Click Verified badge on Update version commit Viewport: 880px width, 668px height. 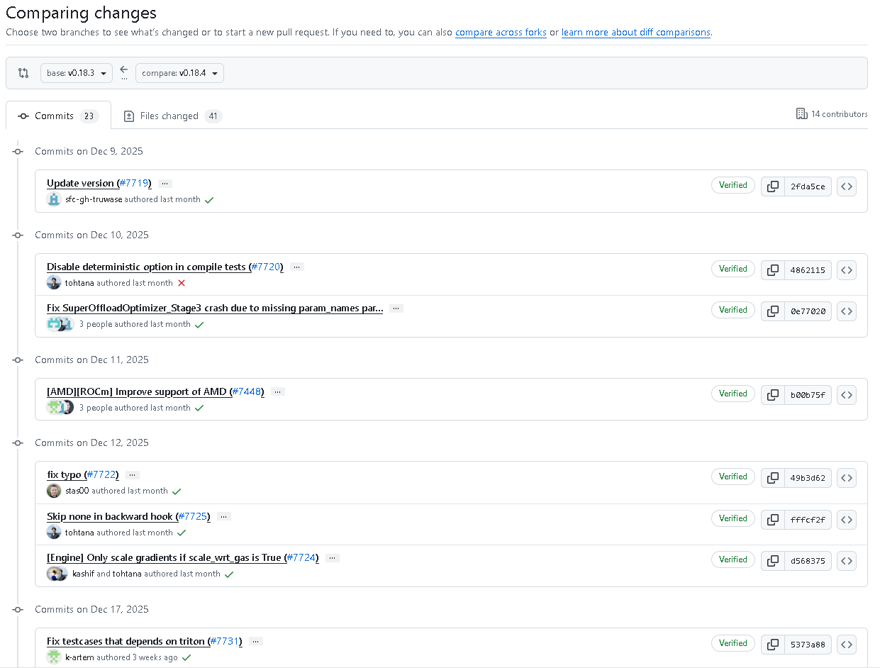coord(733,185)
